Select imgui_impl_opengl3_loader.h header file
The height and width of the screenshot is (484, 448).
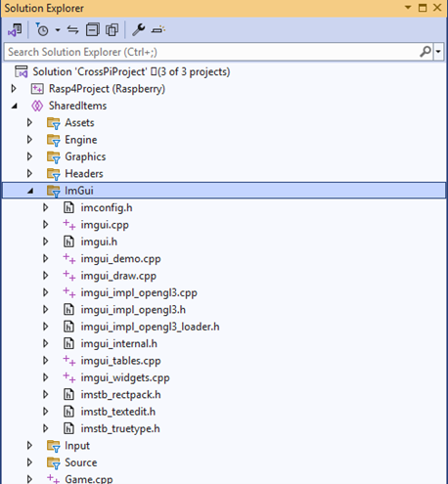click(150, 327)
